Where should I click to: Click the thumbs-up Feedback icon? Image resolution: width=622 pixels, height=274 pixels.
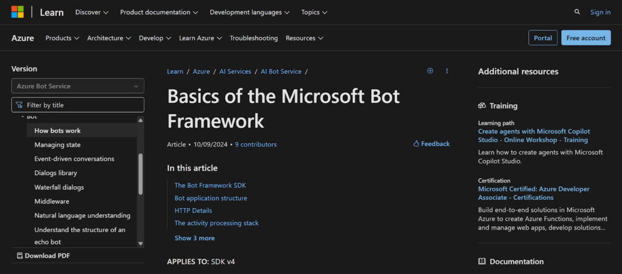(416, 144)
